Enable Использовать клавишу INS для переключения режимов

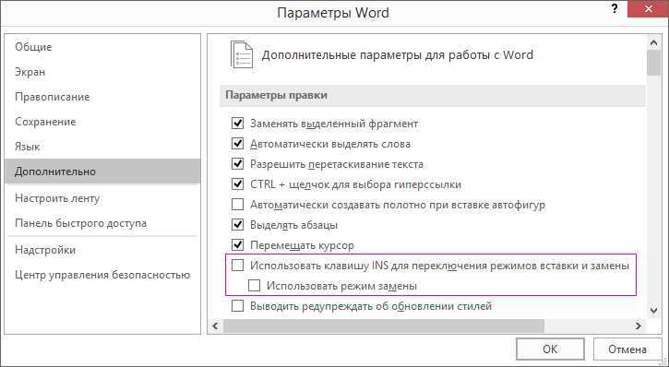click(237, 266)
